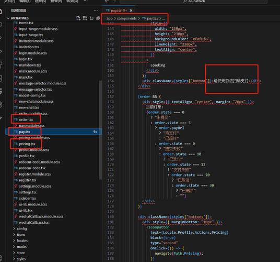The height and width of the screenshot is (262, 280).
Task: Refresh the explorer file tree
Action: (x=91, y=18)
